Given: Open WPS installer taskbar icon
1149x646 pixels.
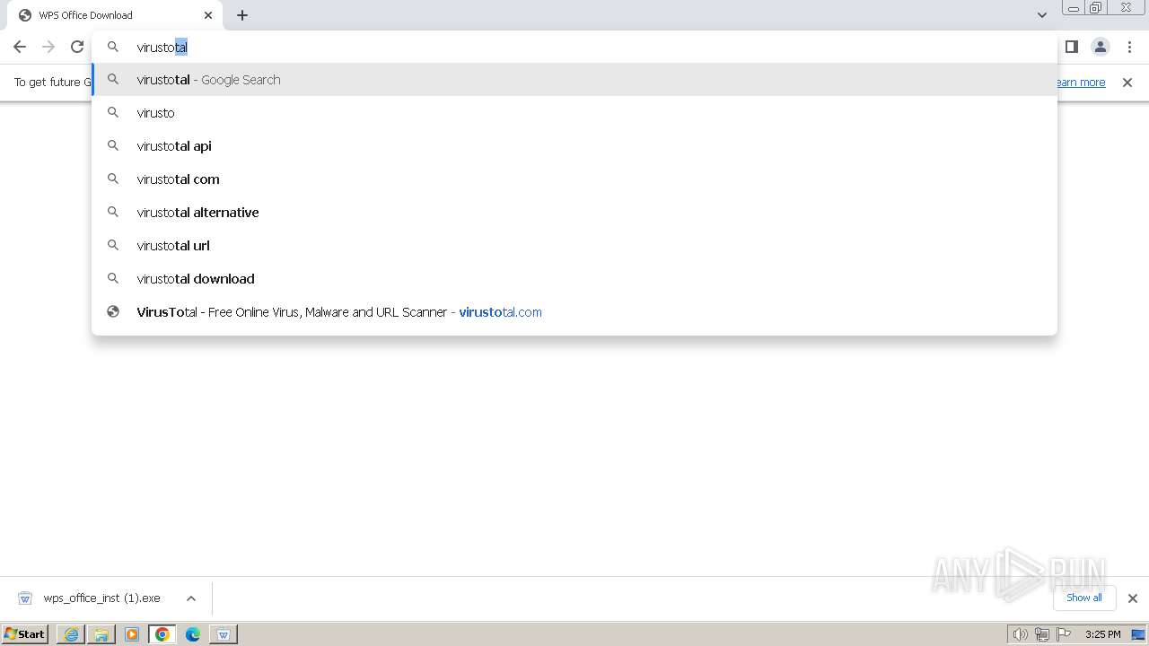Looking at the screenshot, I should click(x=224, y=634).
